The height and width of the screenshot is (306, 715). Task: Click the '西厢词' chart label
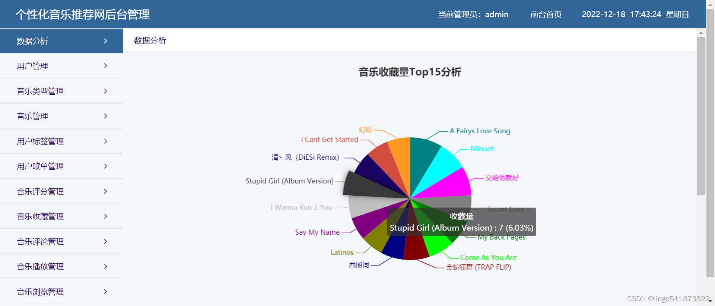click(359, 265)
